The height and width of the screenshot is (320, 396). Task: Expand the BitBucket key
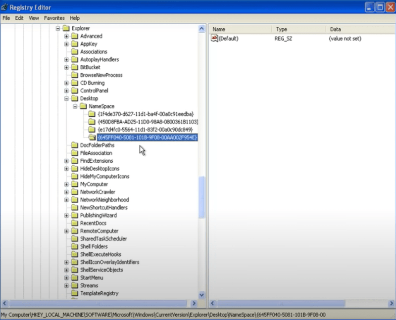66,67
